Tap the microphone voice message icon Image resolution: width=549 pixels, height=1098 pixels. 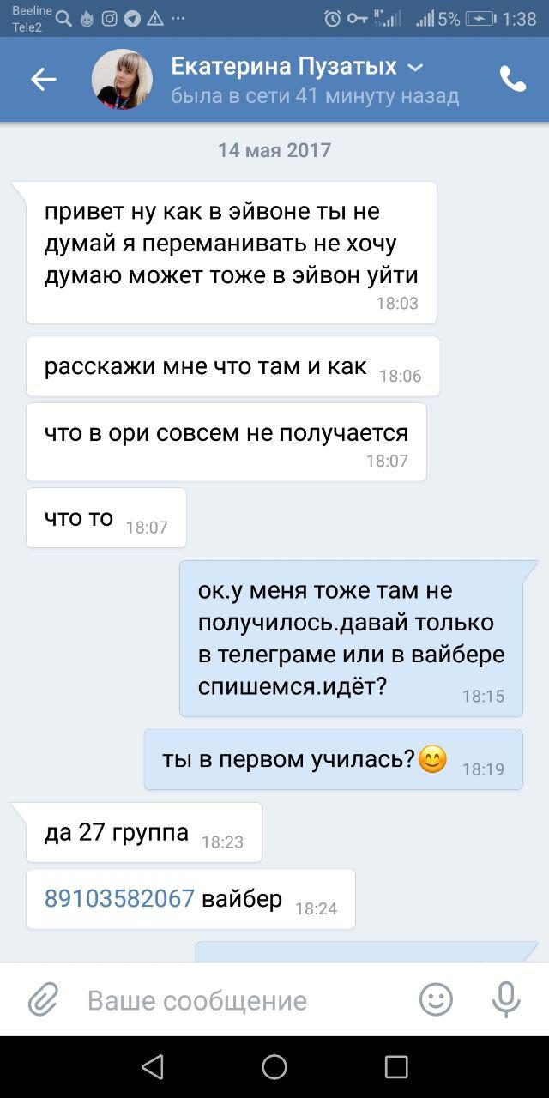506,999
